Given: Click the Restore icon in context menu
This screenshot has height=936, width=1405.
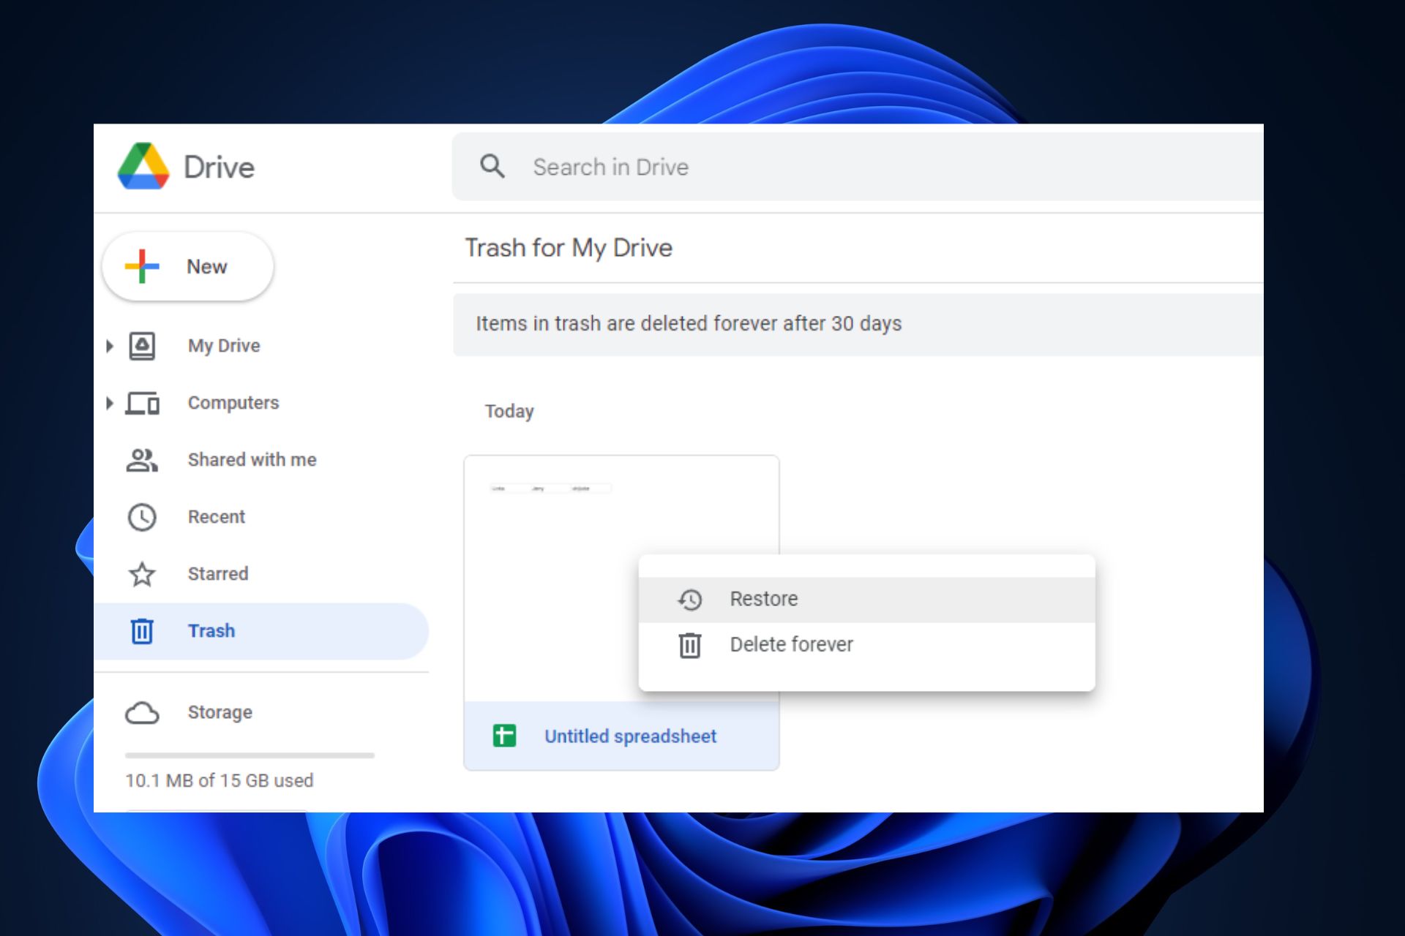Looking at the screenshot, I should point(689,597).
